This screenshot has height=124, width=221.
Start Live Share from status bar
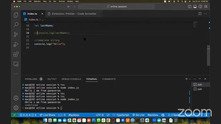[47, 115]
